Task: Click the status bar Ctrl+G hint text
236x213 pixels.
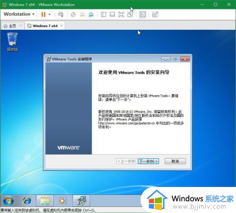Action: (x=48, y=211)
